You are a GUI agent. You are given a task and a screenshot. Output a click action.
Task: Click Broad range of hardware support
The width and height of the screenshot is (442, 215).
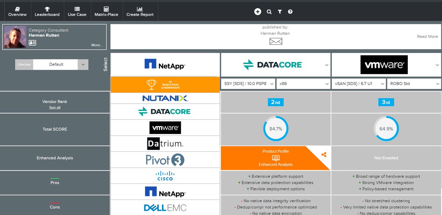click(x=386, y=176)
